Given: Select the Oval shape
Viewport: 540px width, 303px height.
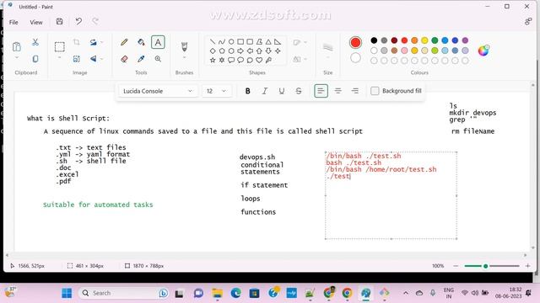Looking at the screenshot, I should pos(231,42).
